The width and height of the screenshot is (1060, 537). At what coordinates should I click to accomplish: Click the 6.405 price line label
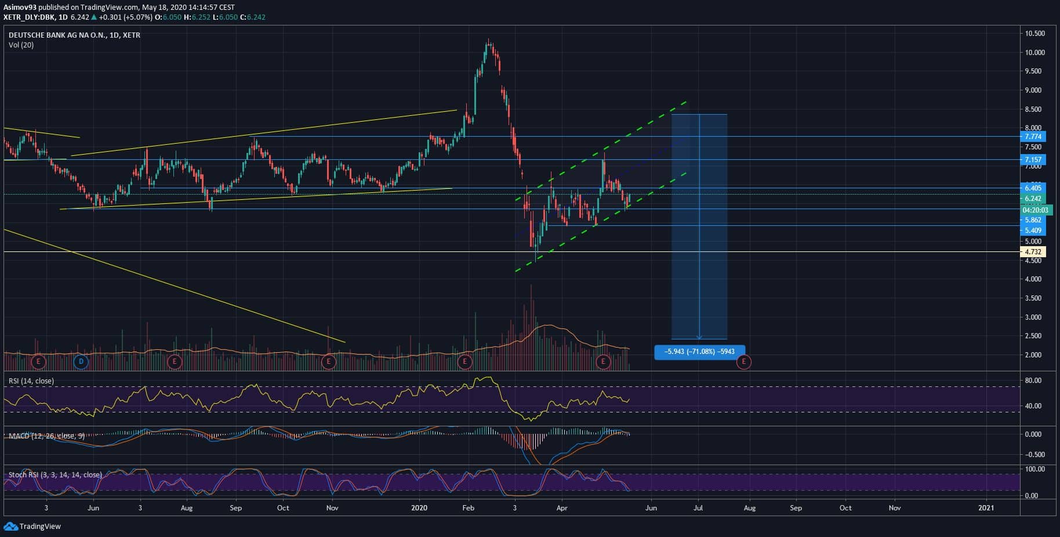pyautogui.click(x=1033, y=188)
